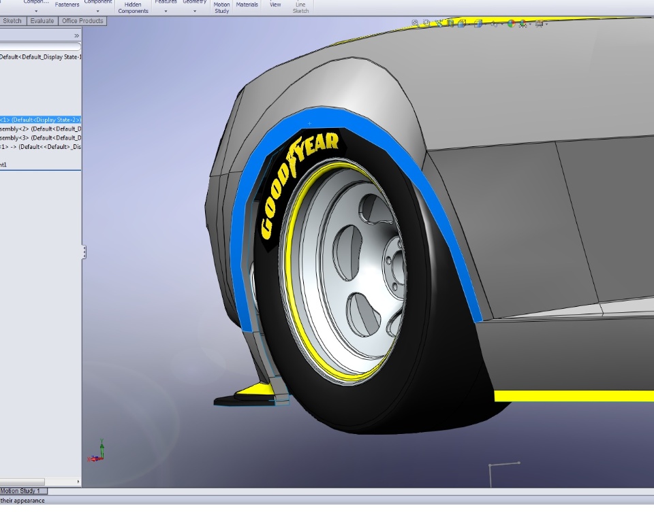
Task: Click the Motion Study toolbar button
Action: pyautogui.click(x=221, y=7)
